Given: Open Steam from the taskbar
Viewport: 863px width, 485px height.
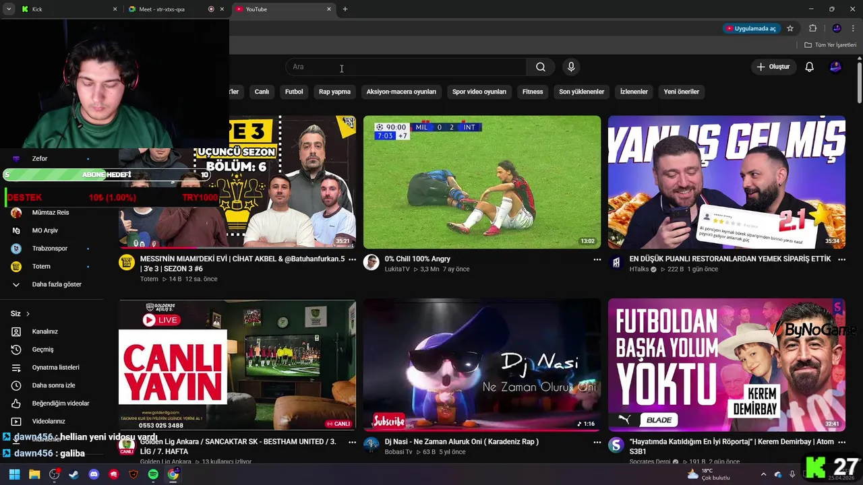Looking at the screenshot, I should point(73,474).
